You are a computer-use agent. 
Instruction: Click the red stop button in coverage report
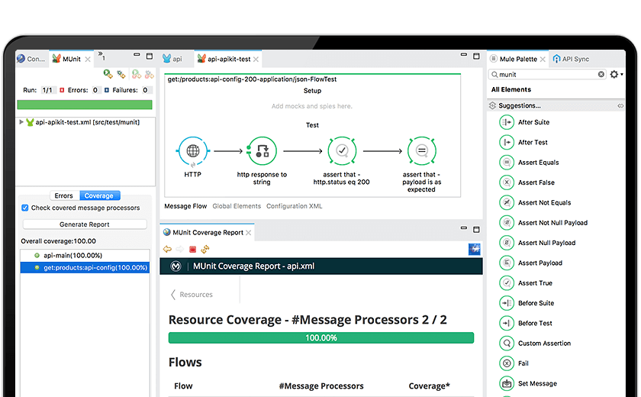(x=192, y=249)
